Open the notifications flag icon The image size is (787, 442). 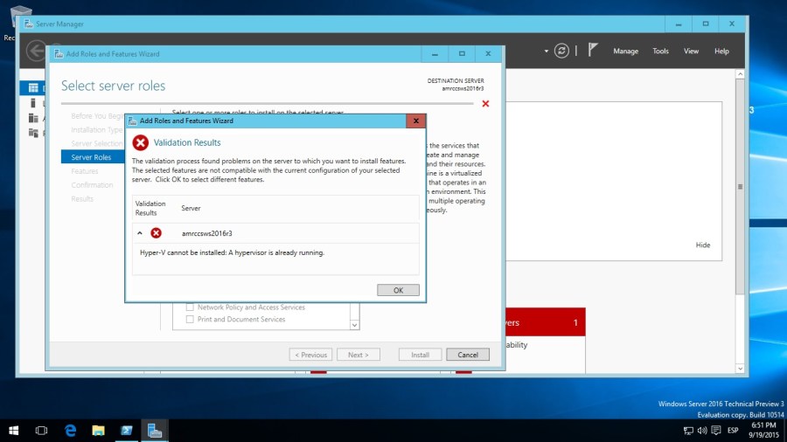pyautogui.click(x=592, y=51)
